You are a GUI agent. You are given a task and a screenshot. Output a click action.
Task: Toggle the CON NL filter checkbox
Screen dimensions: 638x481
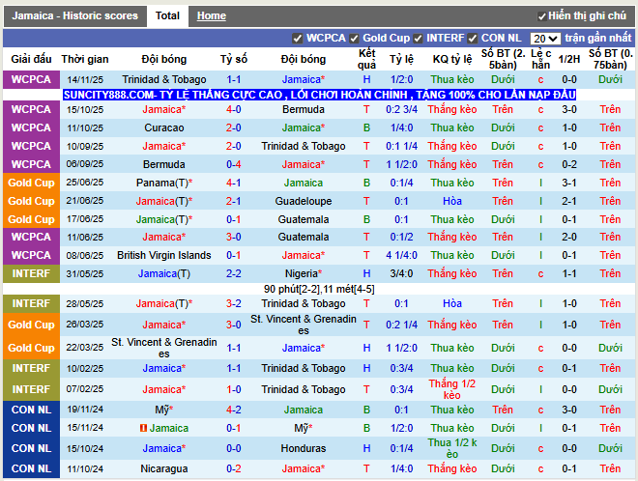pyautogui.click(x=473, y=39)
